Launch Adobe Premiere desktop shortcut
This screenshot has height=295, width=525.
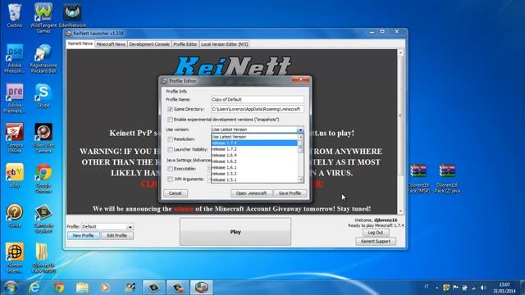(15, 98)
